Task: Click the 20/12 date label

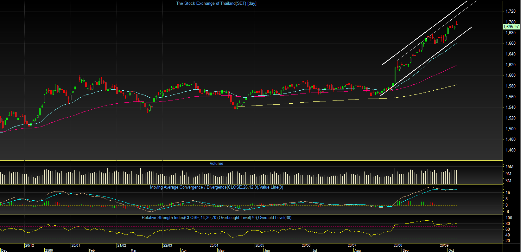Action: (x=30, y=246)
